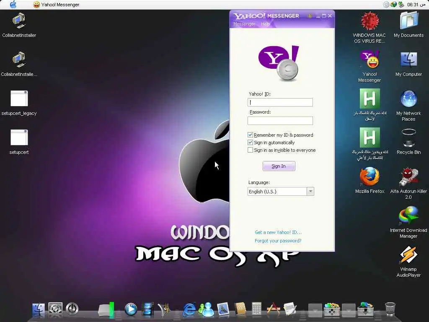The height and width of the screenshot is (322, 429).
Task: Open the Address Book icon in dock
Action: [x=240, y=309]
